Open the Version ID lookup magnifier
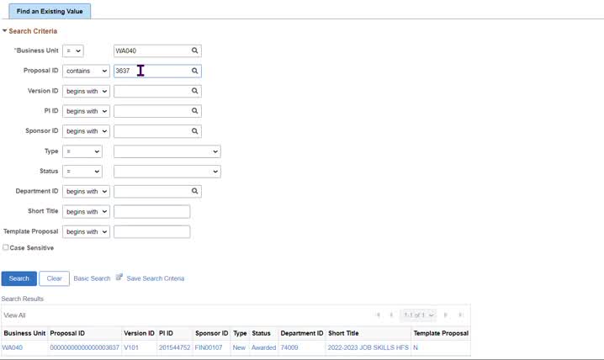Screen dimensions: 604x360 click(x=195, y=91)
